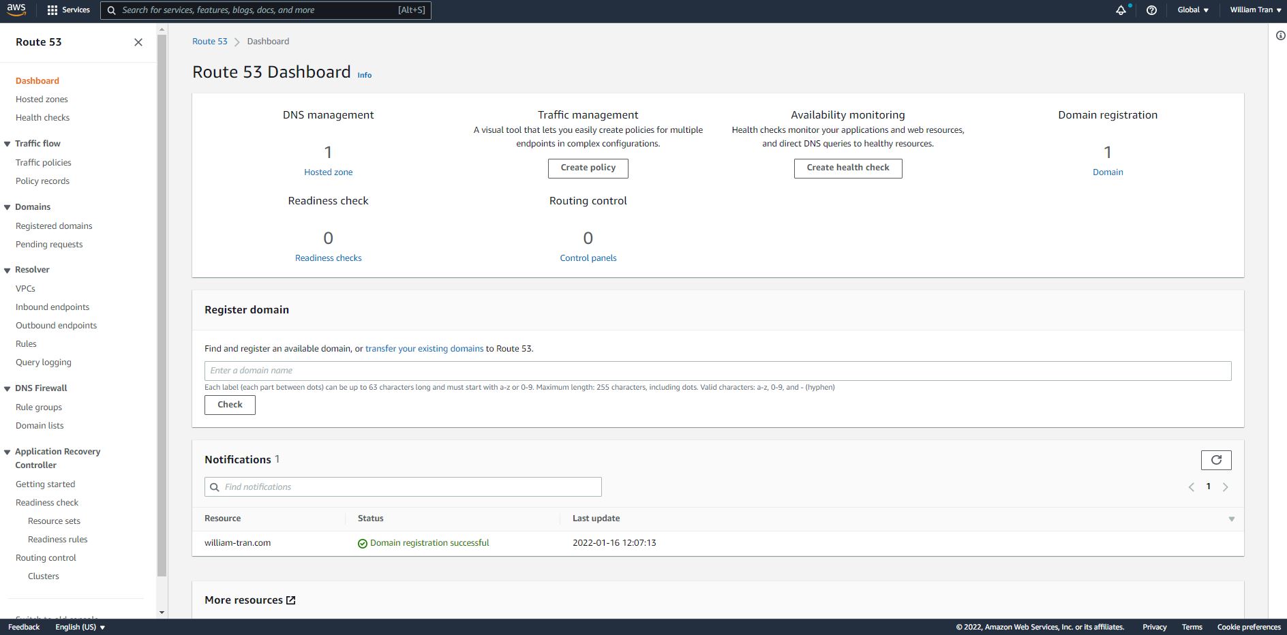Collapse the Resolver section in sidebar

[7, 270]
